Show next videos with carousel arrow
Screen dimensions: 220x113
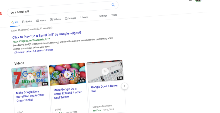[124, 86]
